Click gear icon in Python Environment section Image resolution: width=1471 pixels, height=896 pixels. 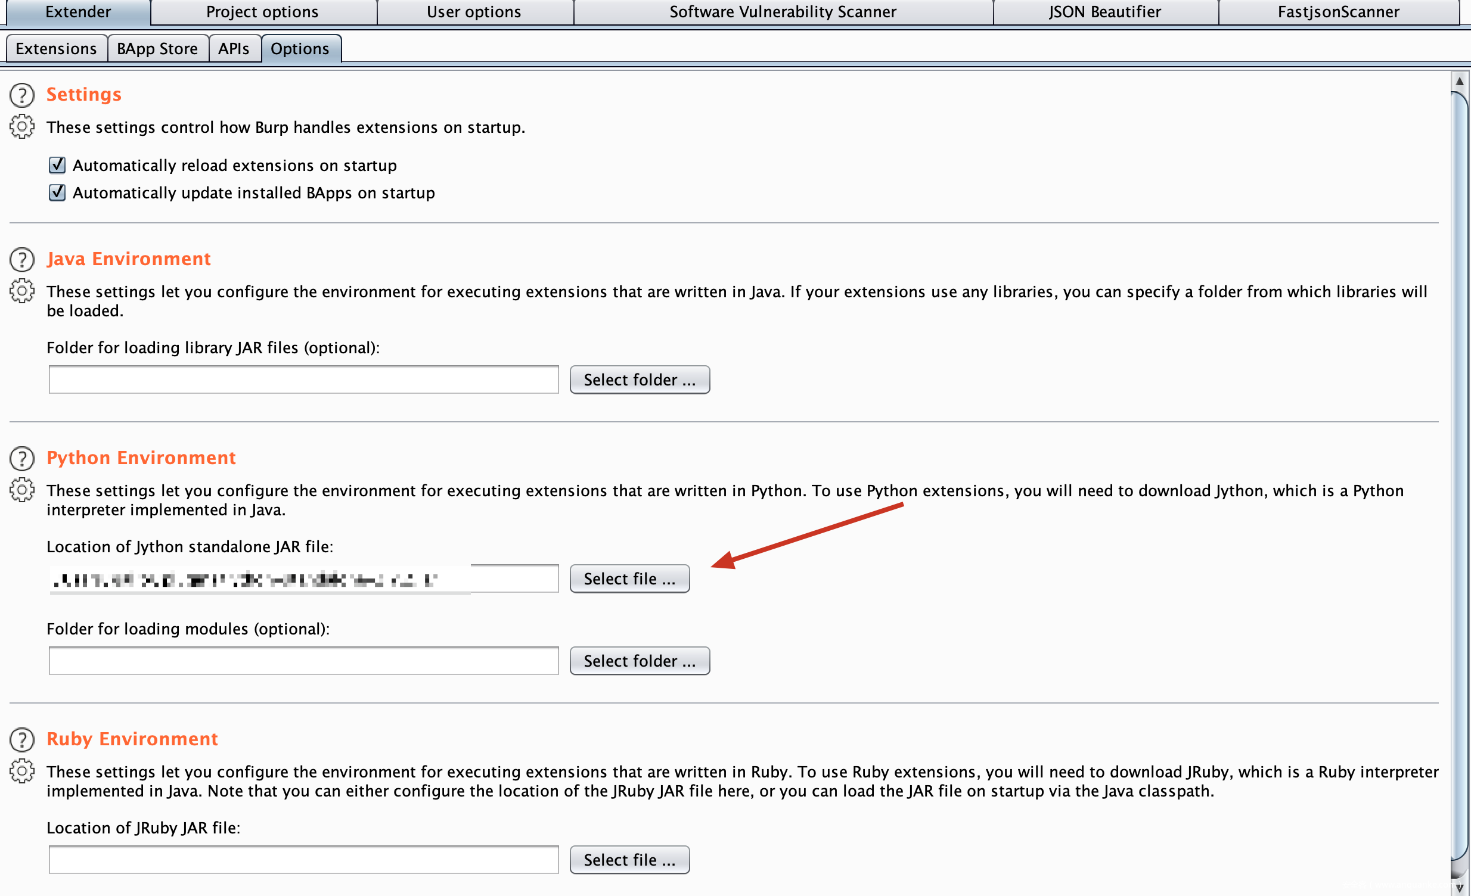pyautogui.click(x=22, y=490)
